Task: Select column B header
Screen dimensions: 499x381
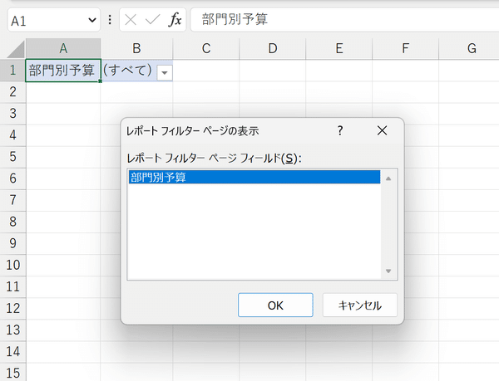Action: tap(137, 49)
